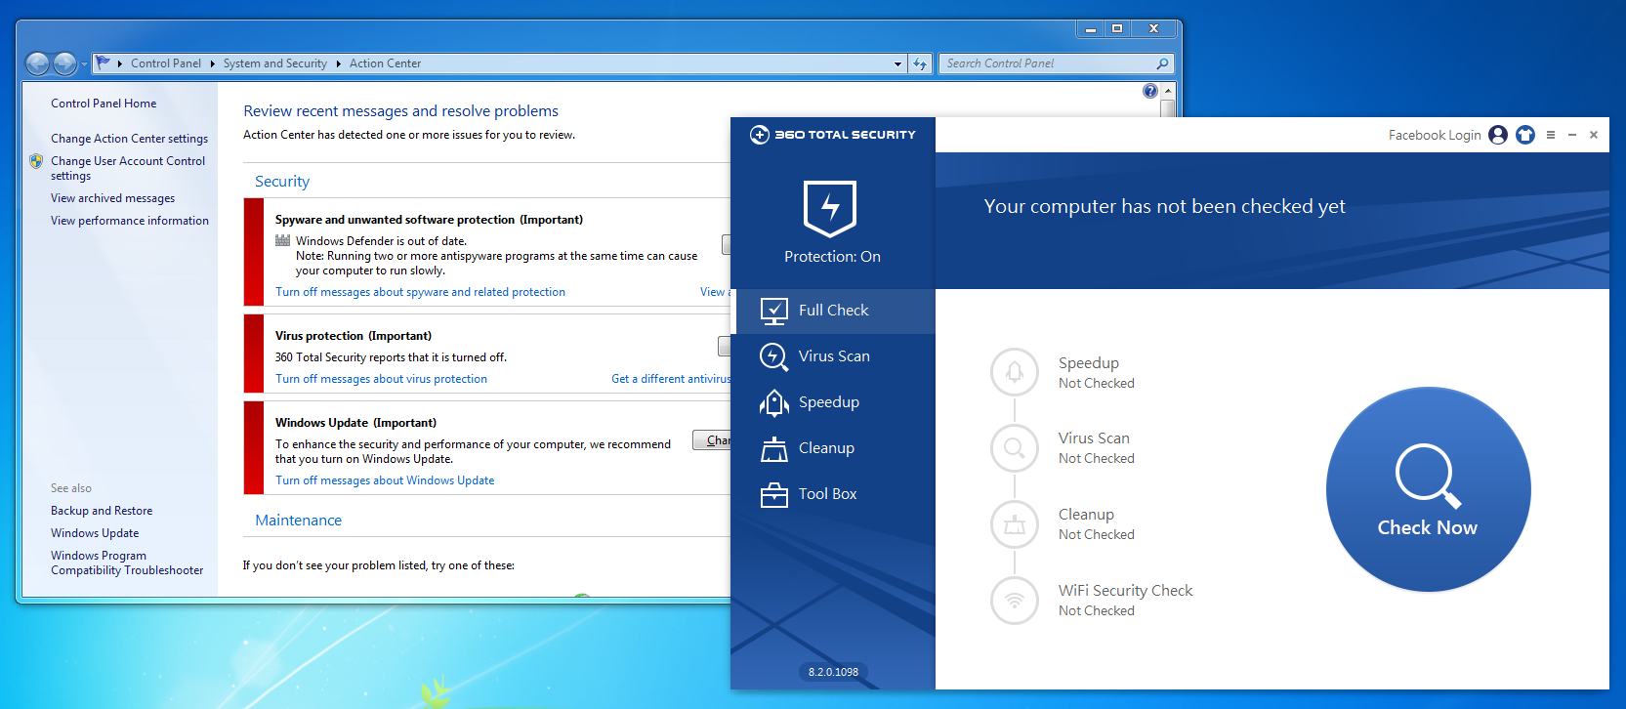Open Action Center help question icon

pos(1149,91)
